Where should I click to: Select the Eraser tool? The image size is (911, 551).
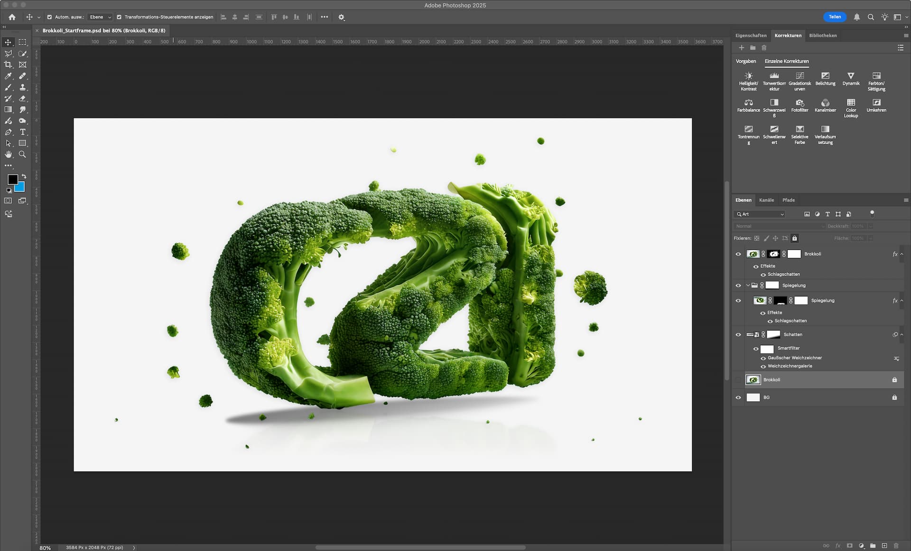pos(22,99)
